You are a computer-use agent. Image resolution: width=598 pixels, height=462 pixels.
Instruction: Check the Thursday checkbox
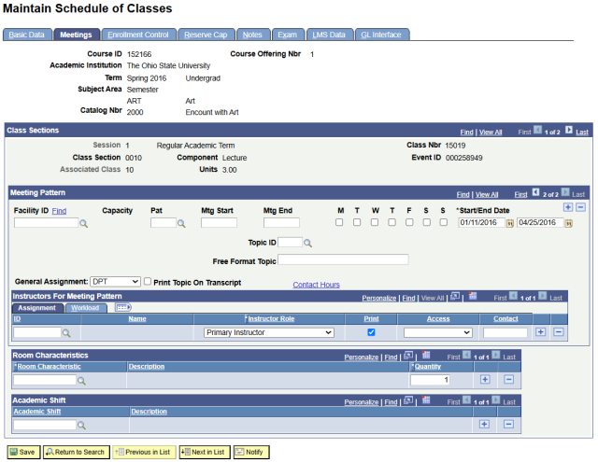[x=392, y=222]
